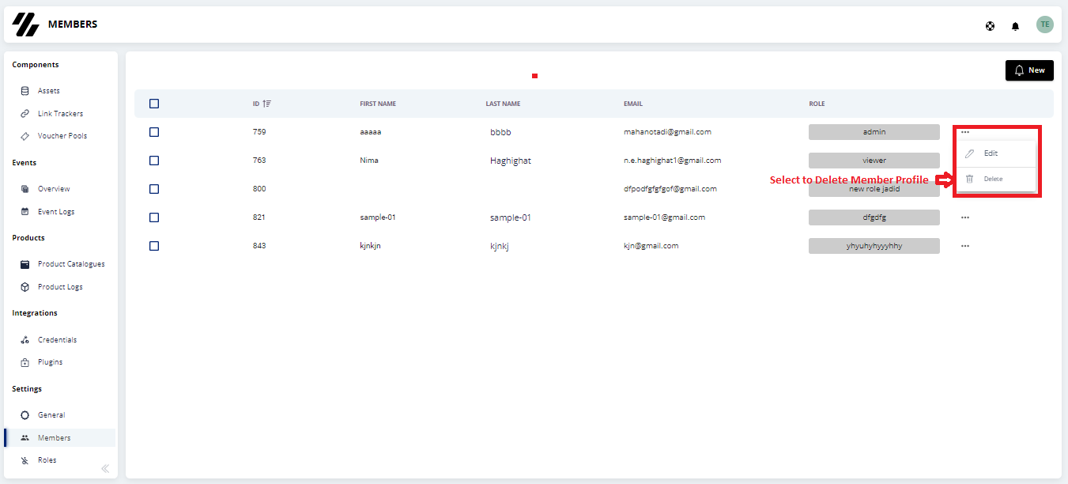Click the Roles icon in sidebar

tap(25, 460)
